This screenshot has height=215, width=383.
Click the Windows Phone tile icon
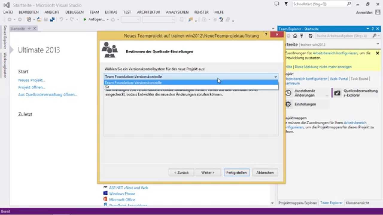(105, 193)
